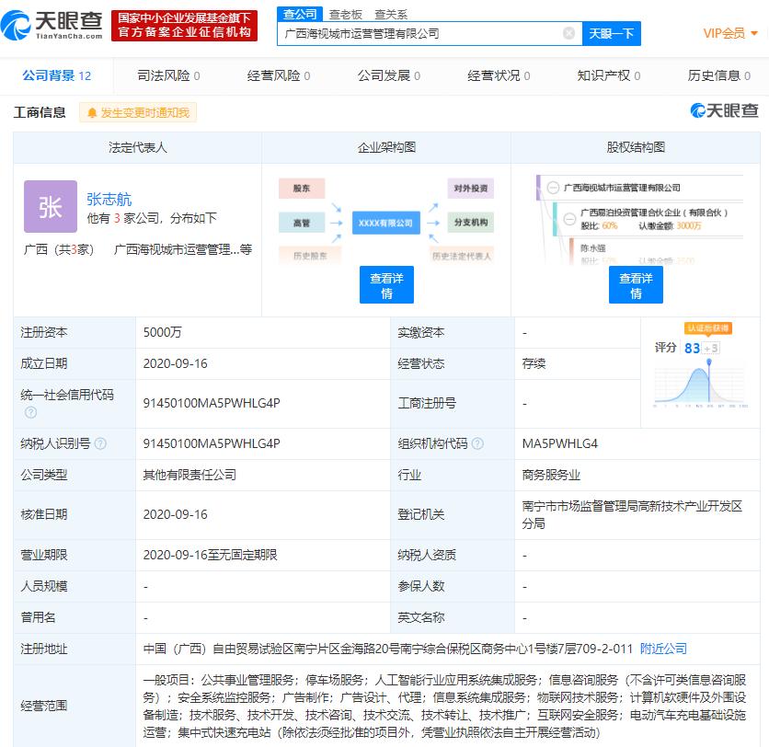Image resolution: width=769 pixels, height=747 pixels.
Task: Switch to the 查关系 search tab
Action: click(391, 14)
